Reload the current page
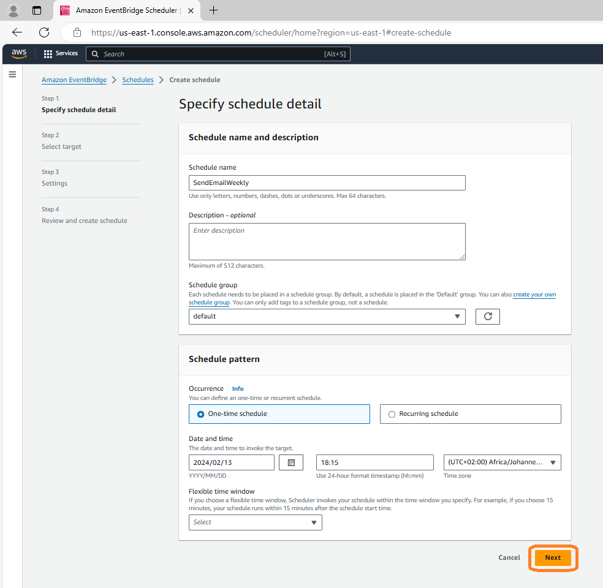Image resolution: width=603 pixels, height=588 pixels. 44,32
